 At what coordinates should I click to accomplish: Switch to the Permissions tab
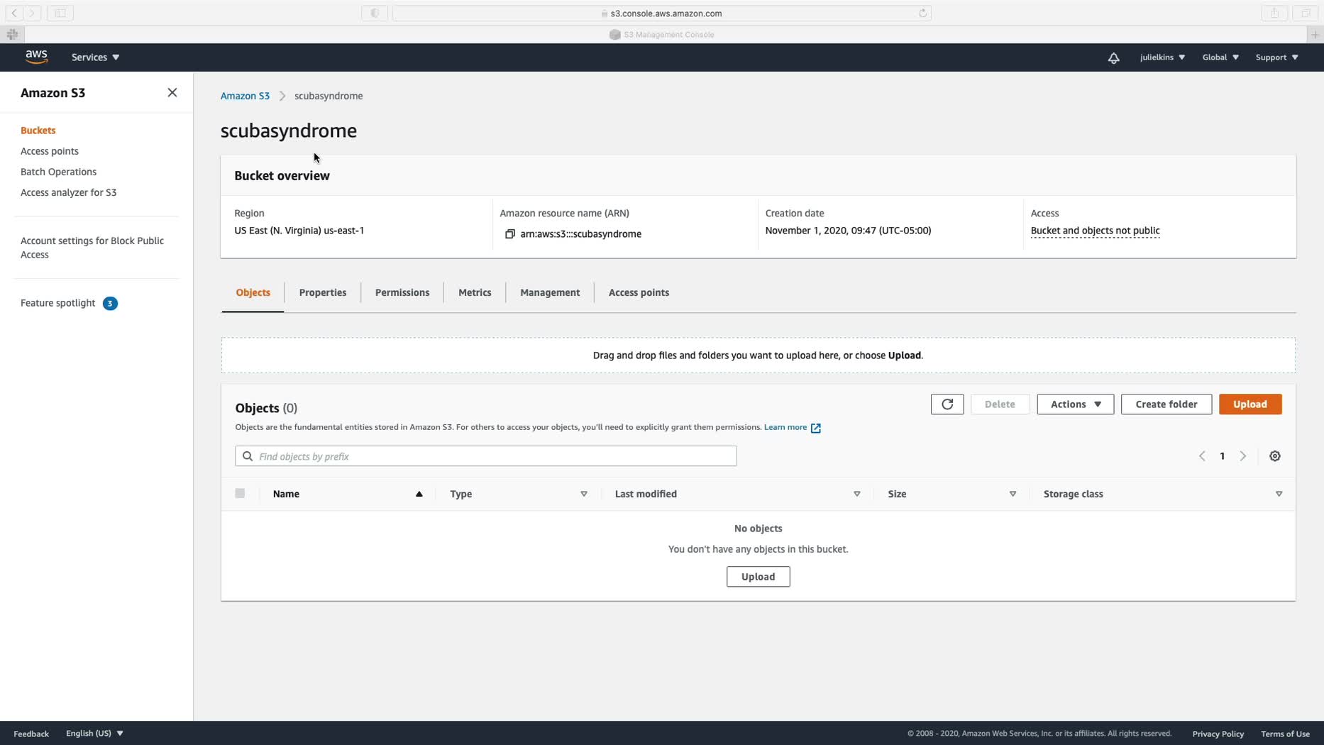(402, 293)
